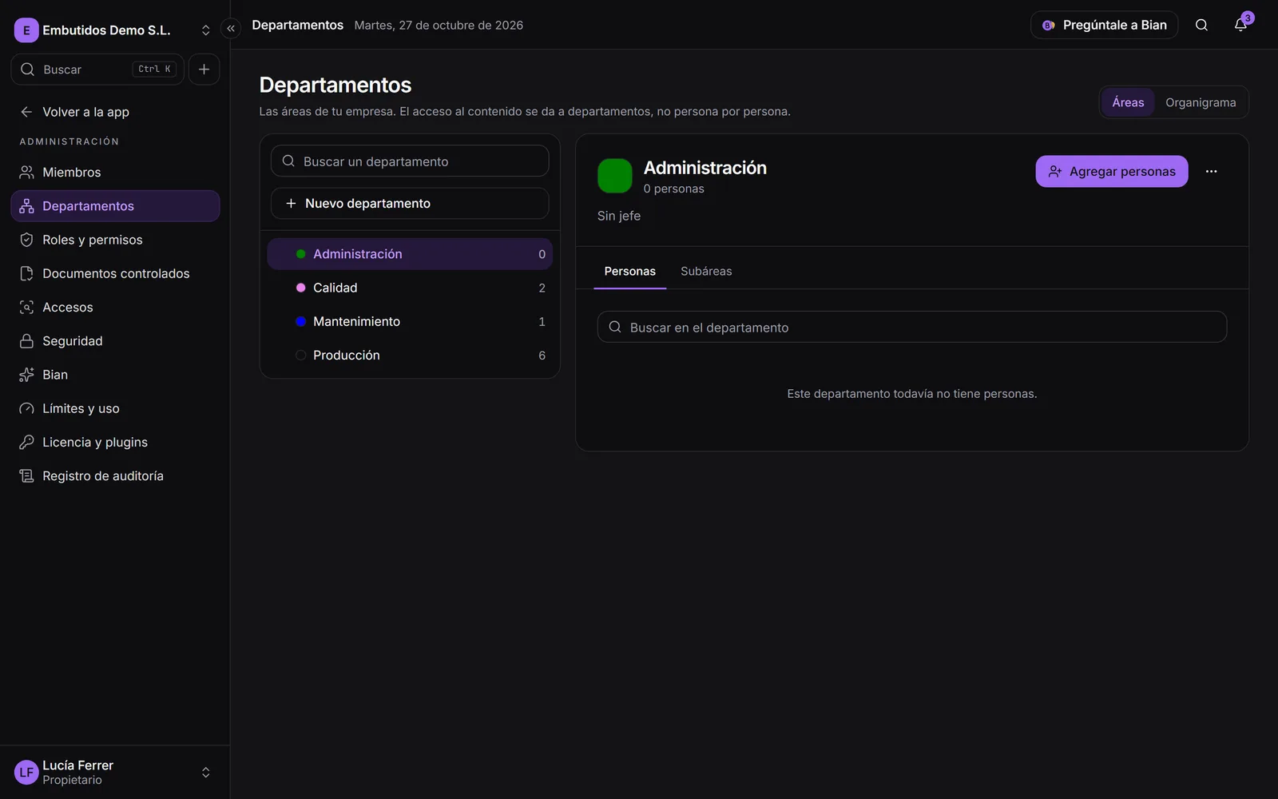Collapse the sidebar with the double-chevron icon
1278x799 pixels.
pyautogui.click(x=231, y=29)
